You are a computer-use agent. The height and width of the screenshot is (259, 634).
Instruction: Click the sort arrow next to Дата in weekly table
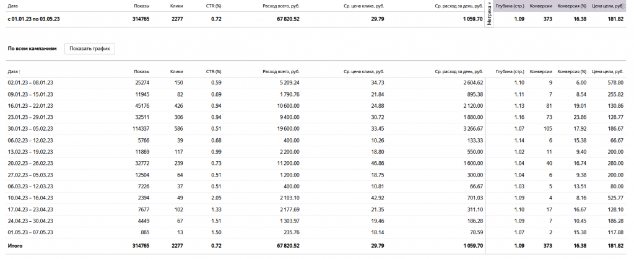(20, 72)
